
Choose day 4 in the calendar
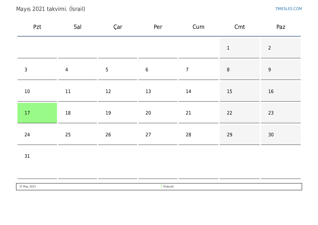[x=78, y=70]
